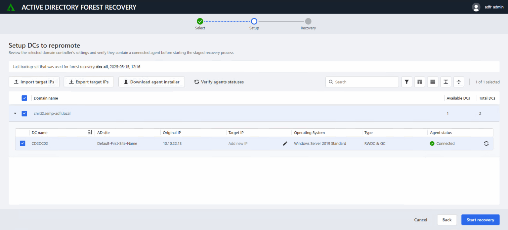Open the filter options

pos(406,82)
